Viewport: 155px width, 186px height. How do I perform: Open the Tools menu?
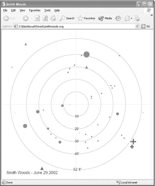[47, 10]
